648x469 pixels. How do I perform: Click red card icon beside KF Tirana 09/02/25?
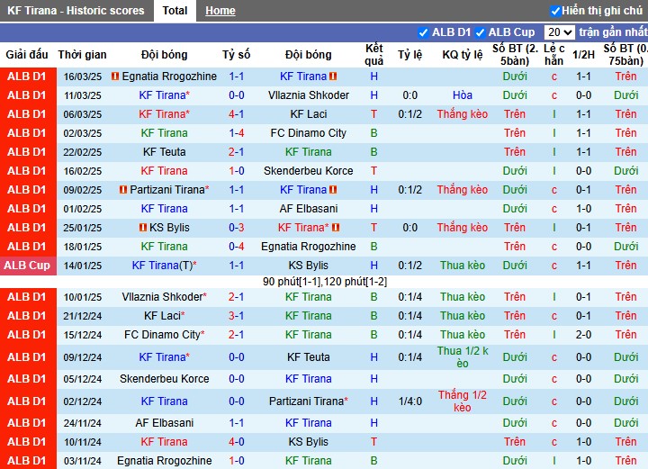coord(333,190)
